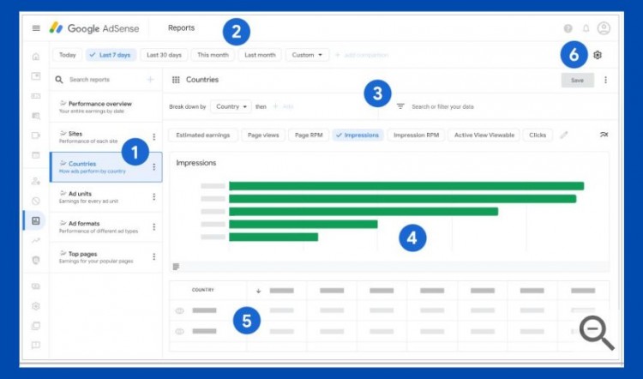
Task: Open the gear settings icon in left sidebar
Action: click(x=36, y=306)
